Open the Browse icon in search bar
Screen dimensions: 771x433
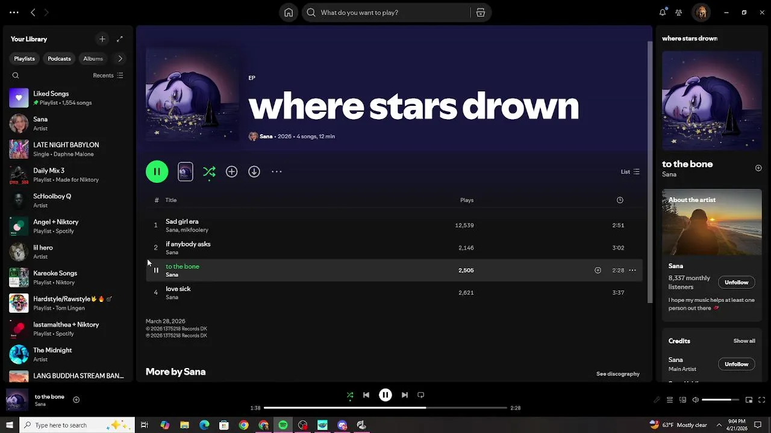481,13
